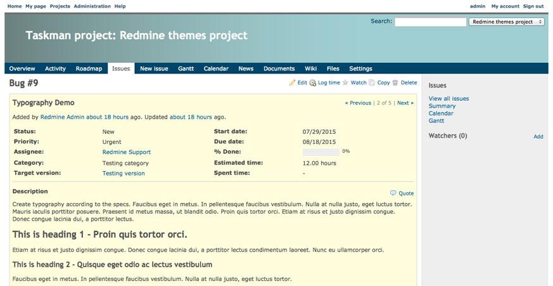Click the pencil Edit icon
The width and height of the screenshot is (553, 286).
coord(292,82)
